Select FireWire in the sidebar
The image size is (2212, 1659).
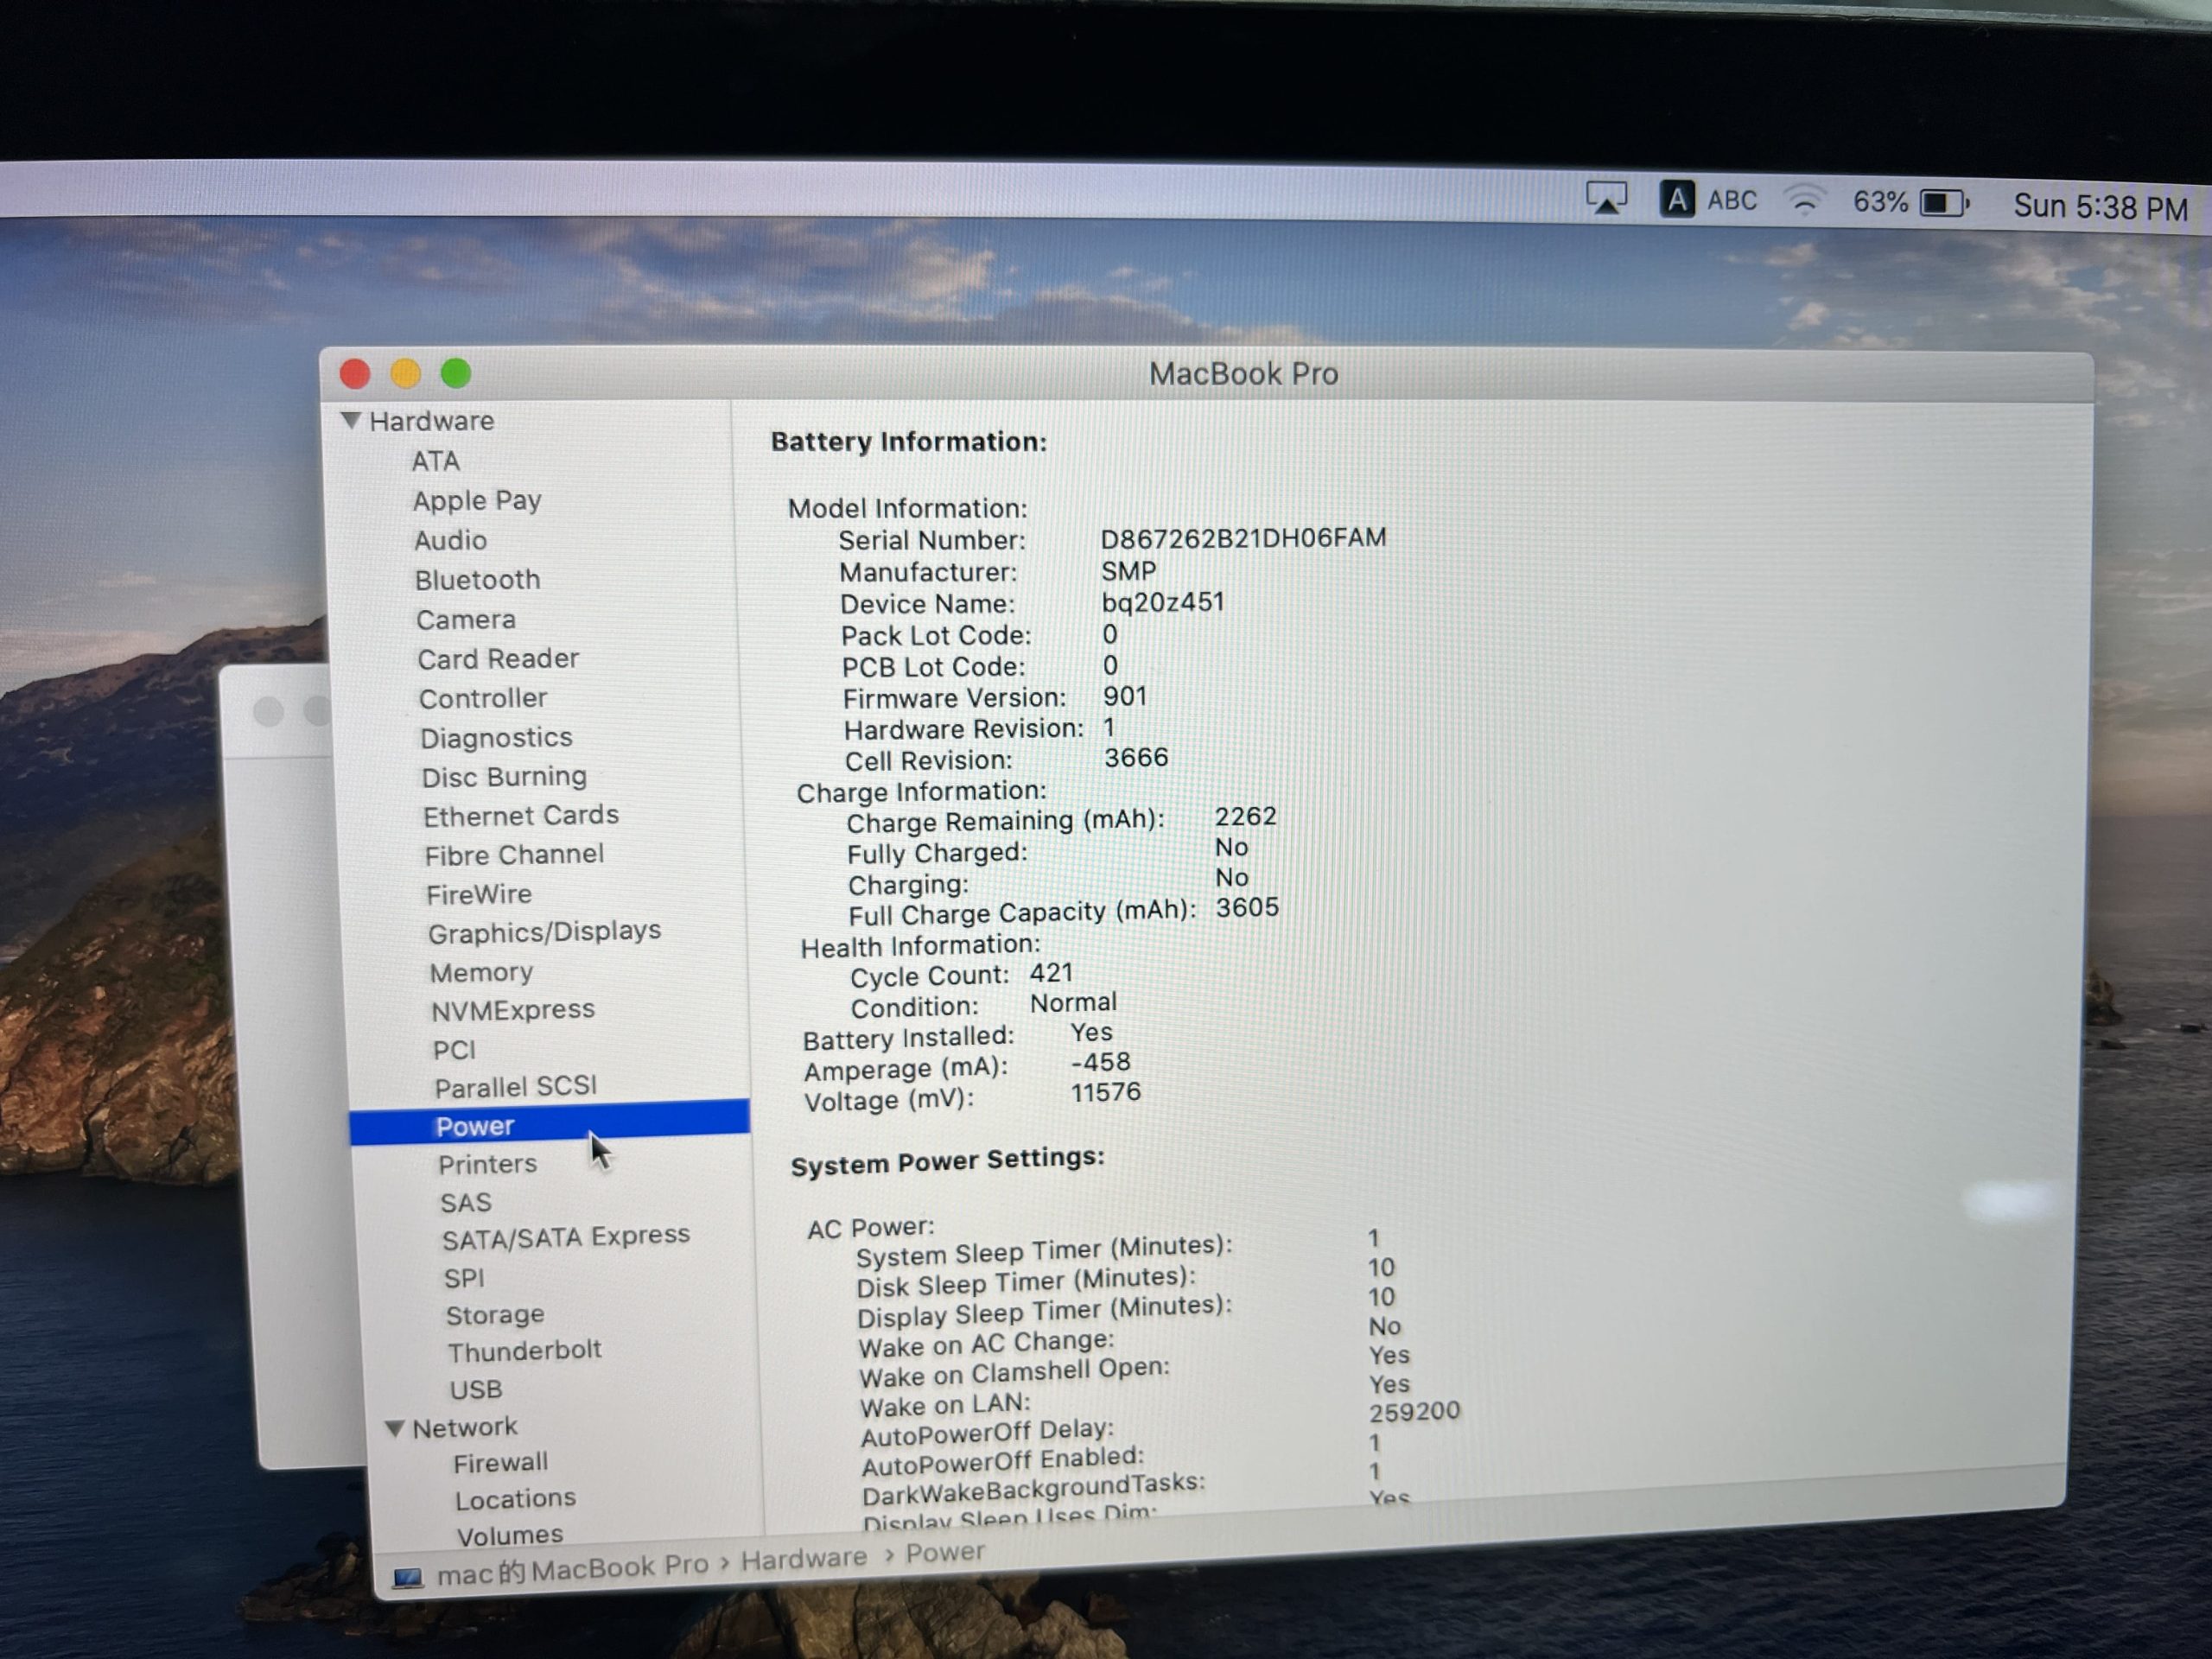click(479, 894)
